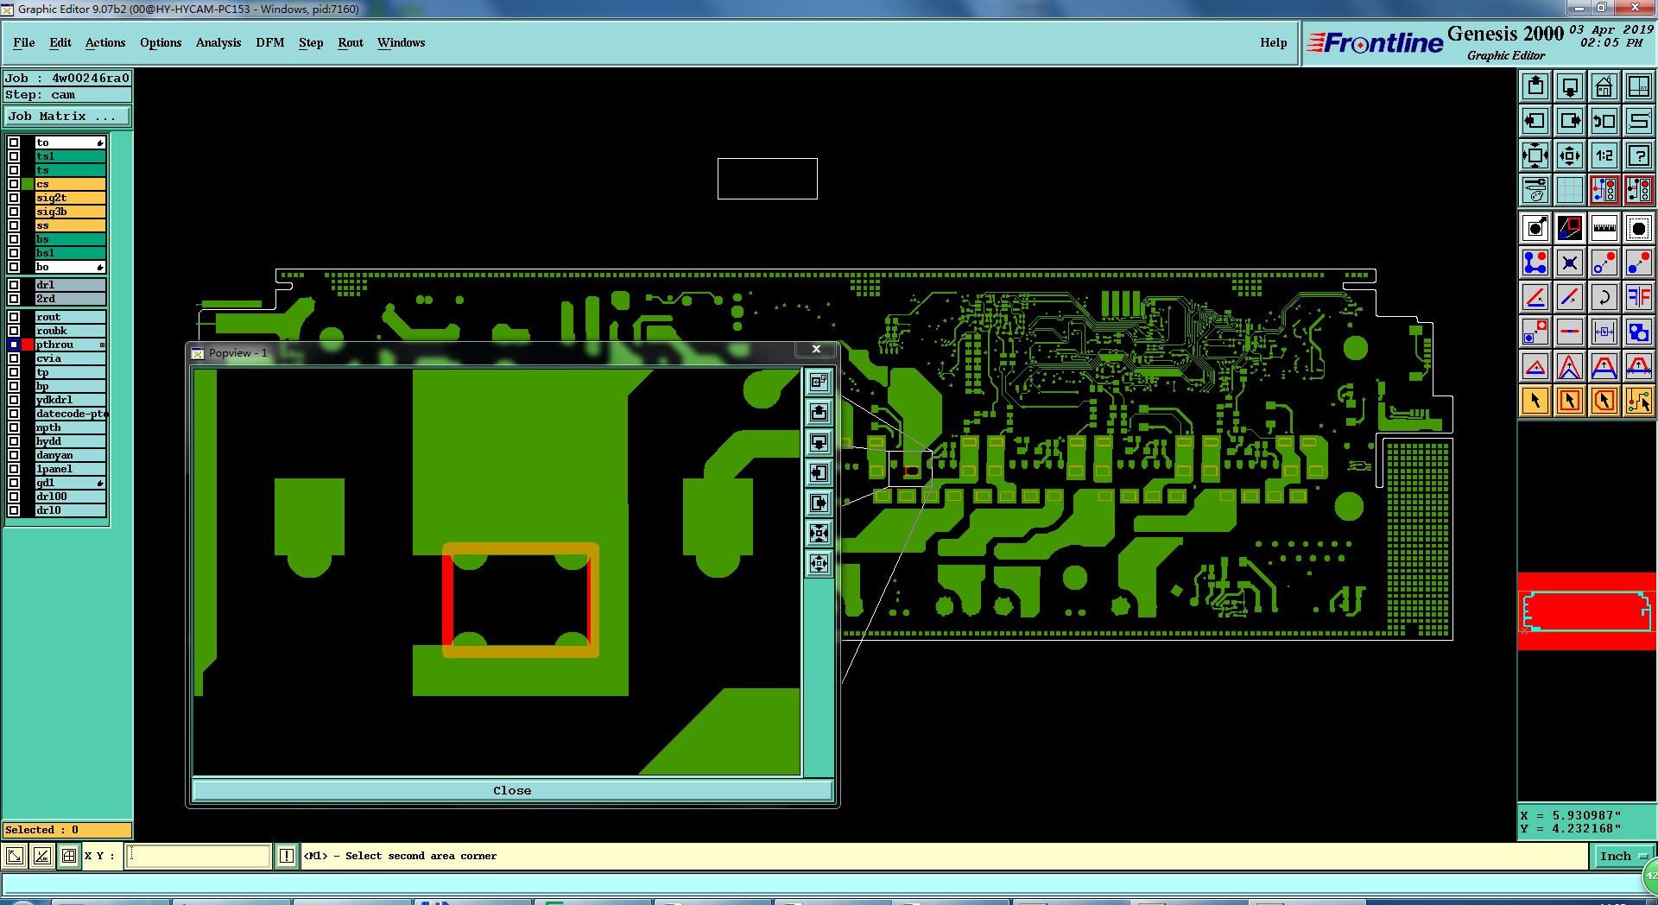Open the Rout menu
The image size is (1658, 905).
[x=351, y=42]
